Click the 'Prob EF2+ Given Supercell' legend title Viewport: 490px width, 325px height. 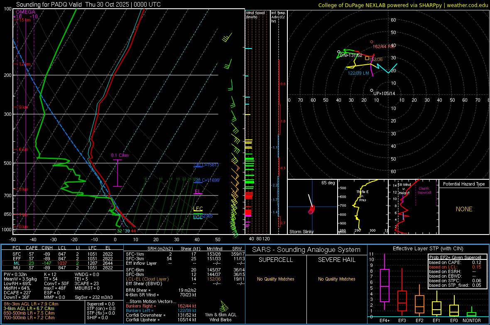click(455, 257)
